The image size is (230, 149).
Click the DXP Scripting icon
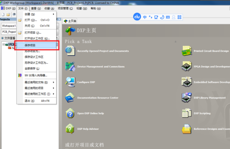[186, 113]
